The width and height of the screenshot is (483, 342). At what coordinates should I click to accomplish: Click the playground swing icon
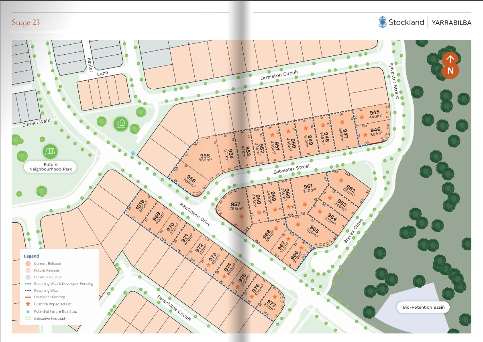51,152
